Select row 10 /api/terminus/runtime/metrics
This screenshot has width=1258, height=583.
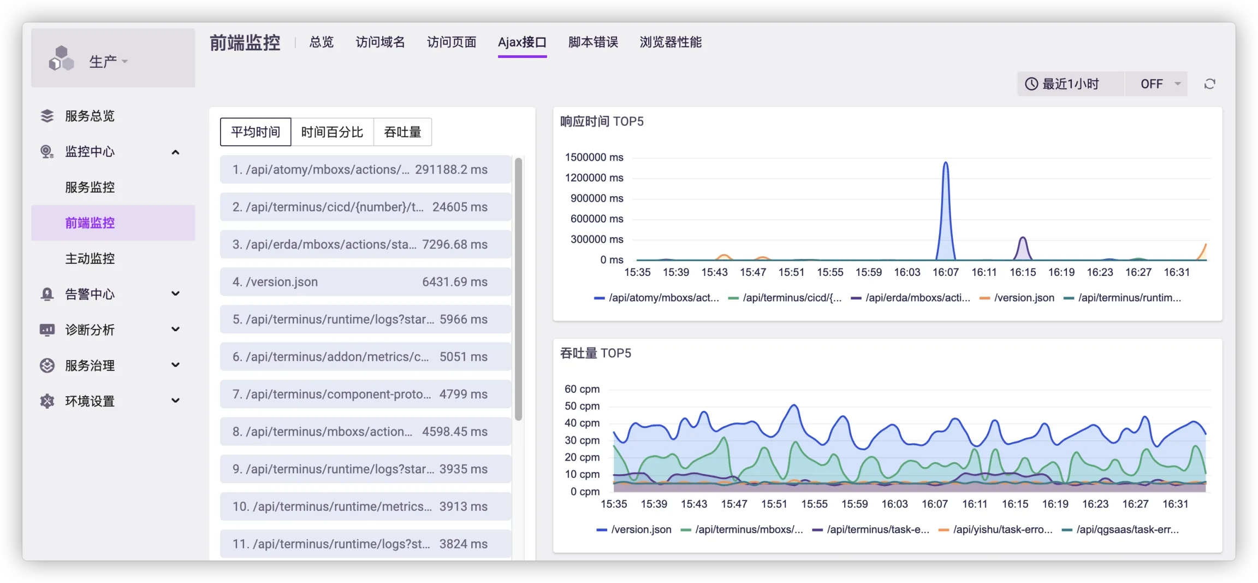tap(365, 507)
